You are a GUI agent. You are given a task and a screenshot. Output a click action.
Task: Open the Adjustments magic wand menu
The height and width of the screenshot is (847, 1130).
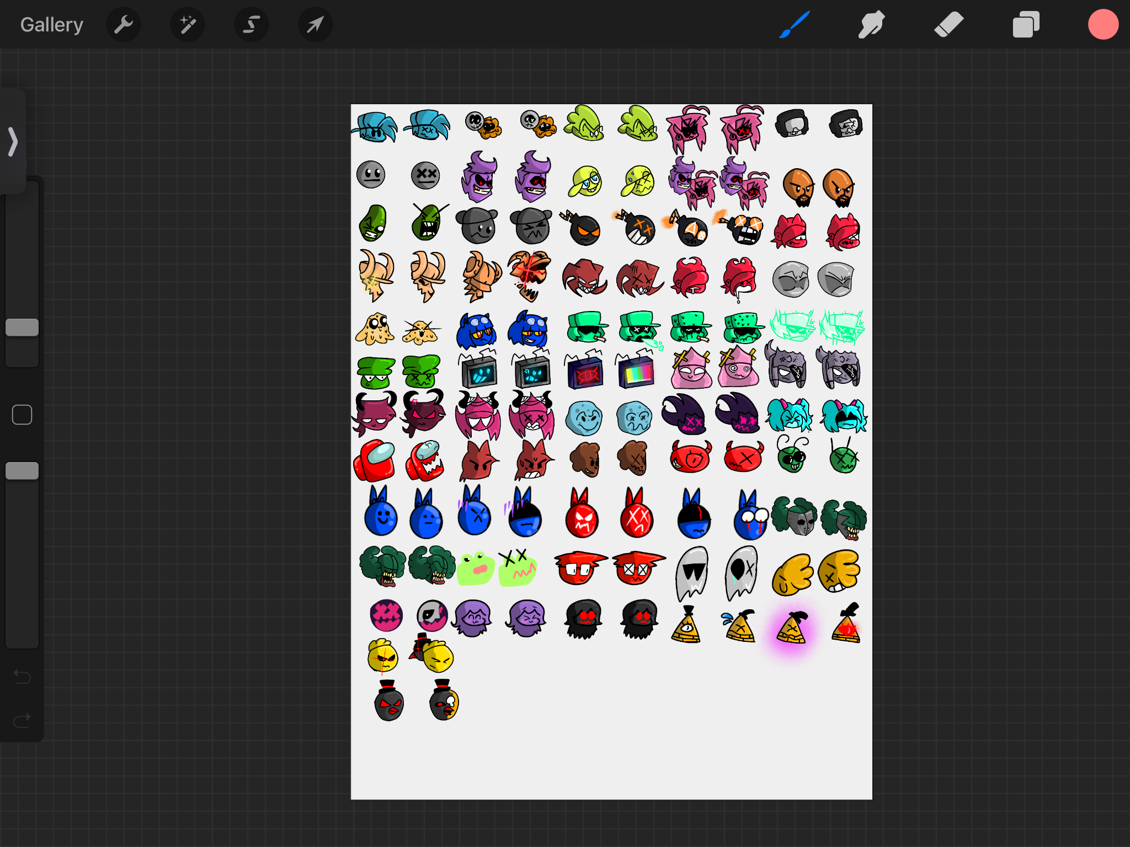click(188, 25)
